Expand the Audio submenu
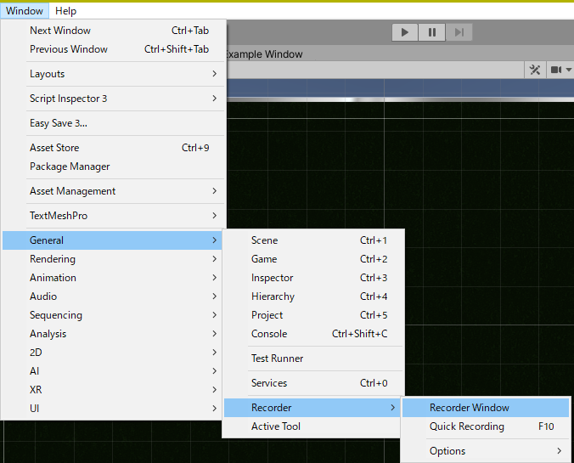 tap(112, 296)
